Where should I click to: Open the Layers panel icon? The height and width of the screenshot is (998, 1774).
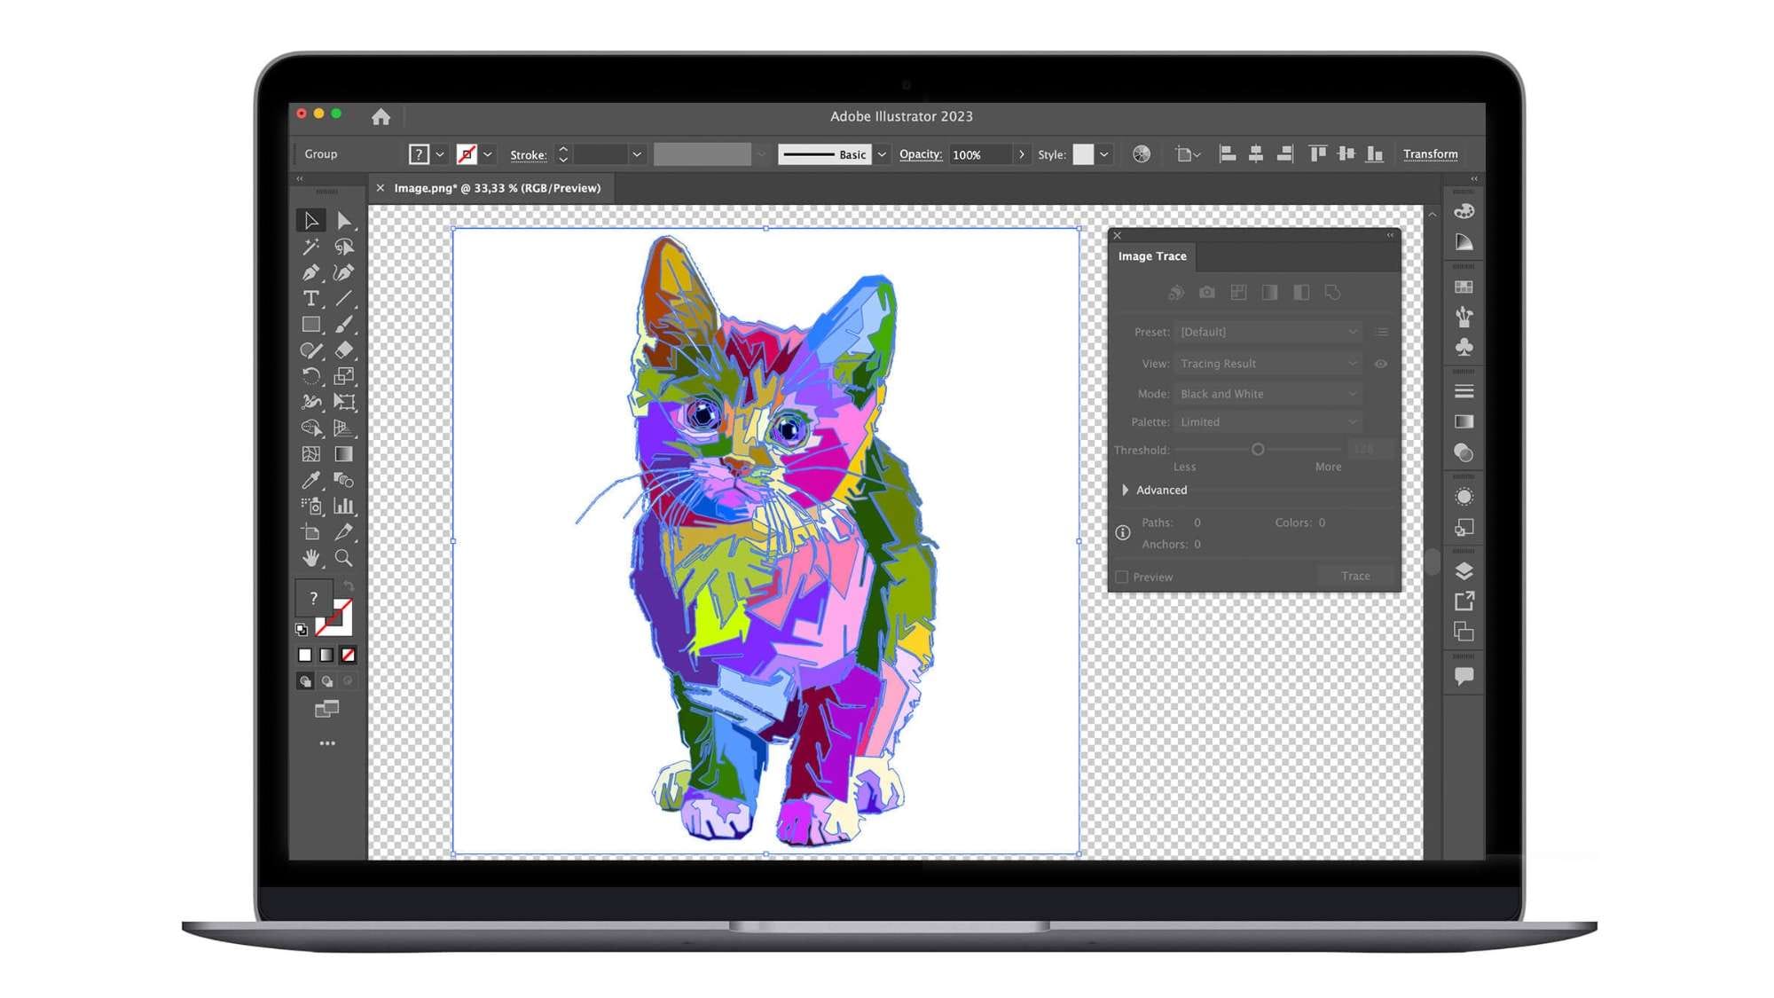pyautogui.click(x=1464, y=571)
